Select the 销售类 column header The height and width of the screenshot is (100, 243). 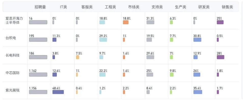[x=227, y=7]
